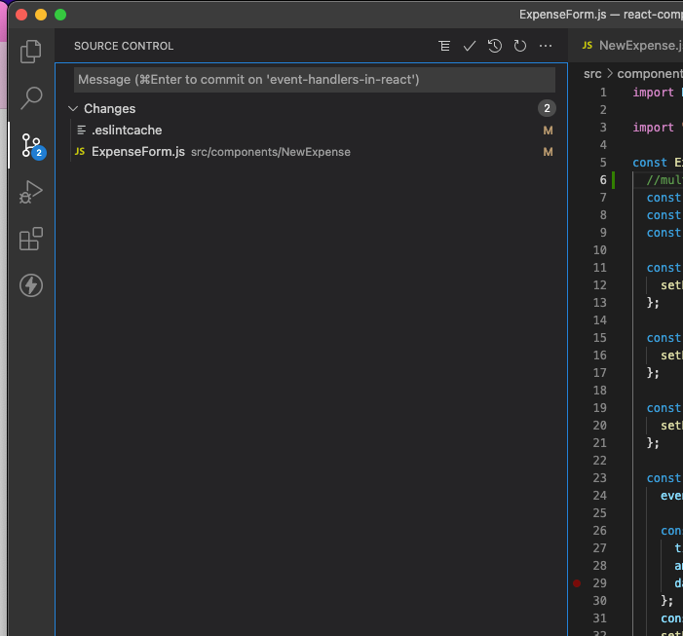
Task: Toggle the breakpoint on line 29
Action: [x=576, y=583]
